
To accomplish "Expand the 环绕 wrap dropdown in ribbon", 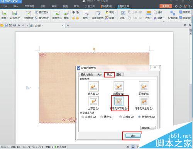I will point(123,15).
